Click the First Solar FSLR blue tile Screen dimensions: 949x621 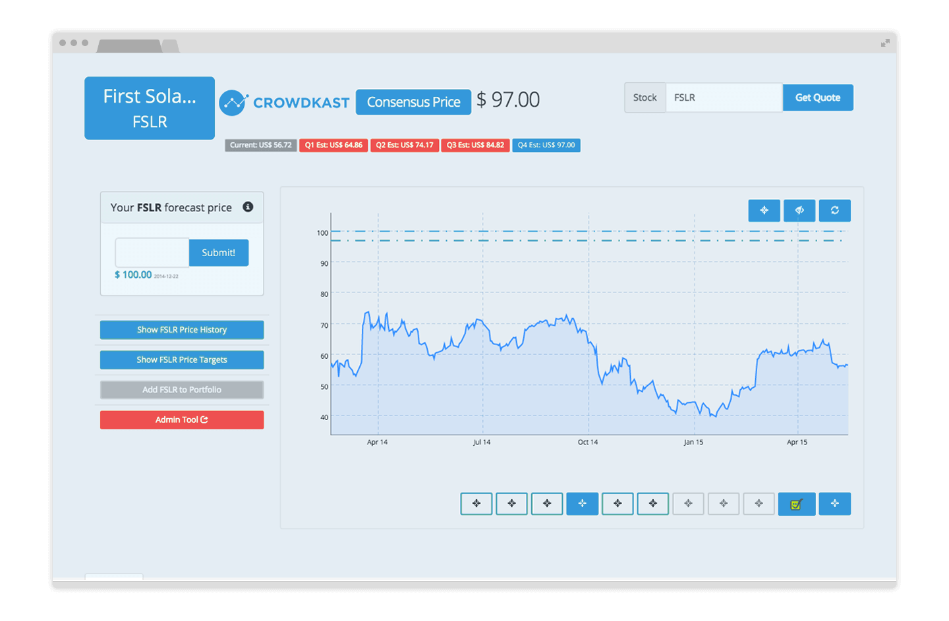(x=150, y=108)
